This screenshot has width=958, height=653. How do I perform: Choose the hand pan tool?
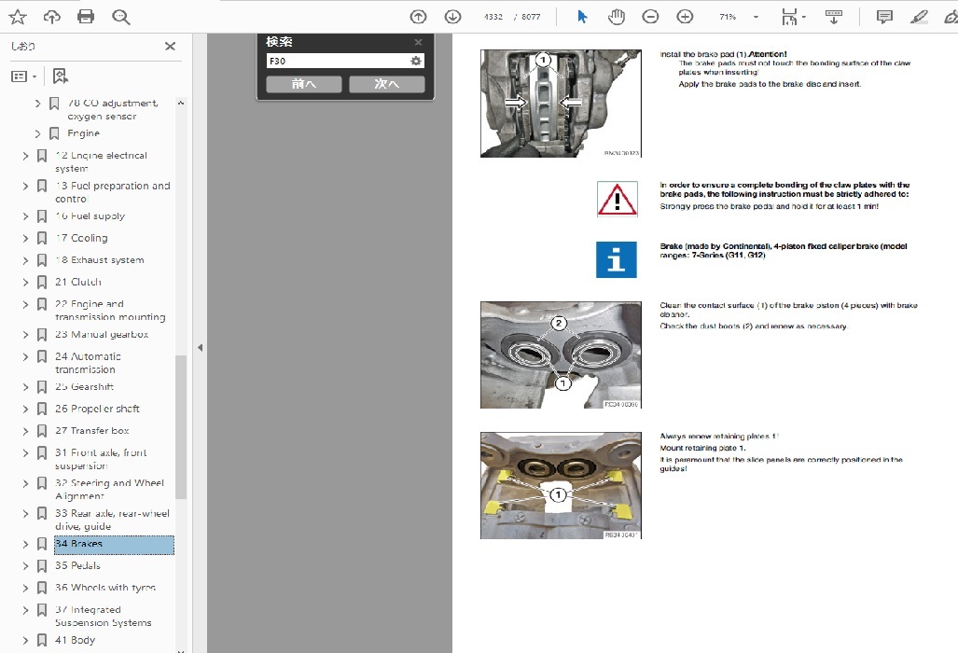click(617, 17)
